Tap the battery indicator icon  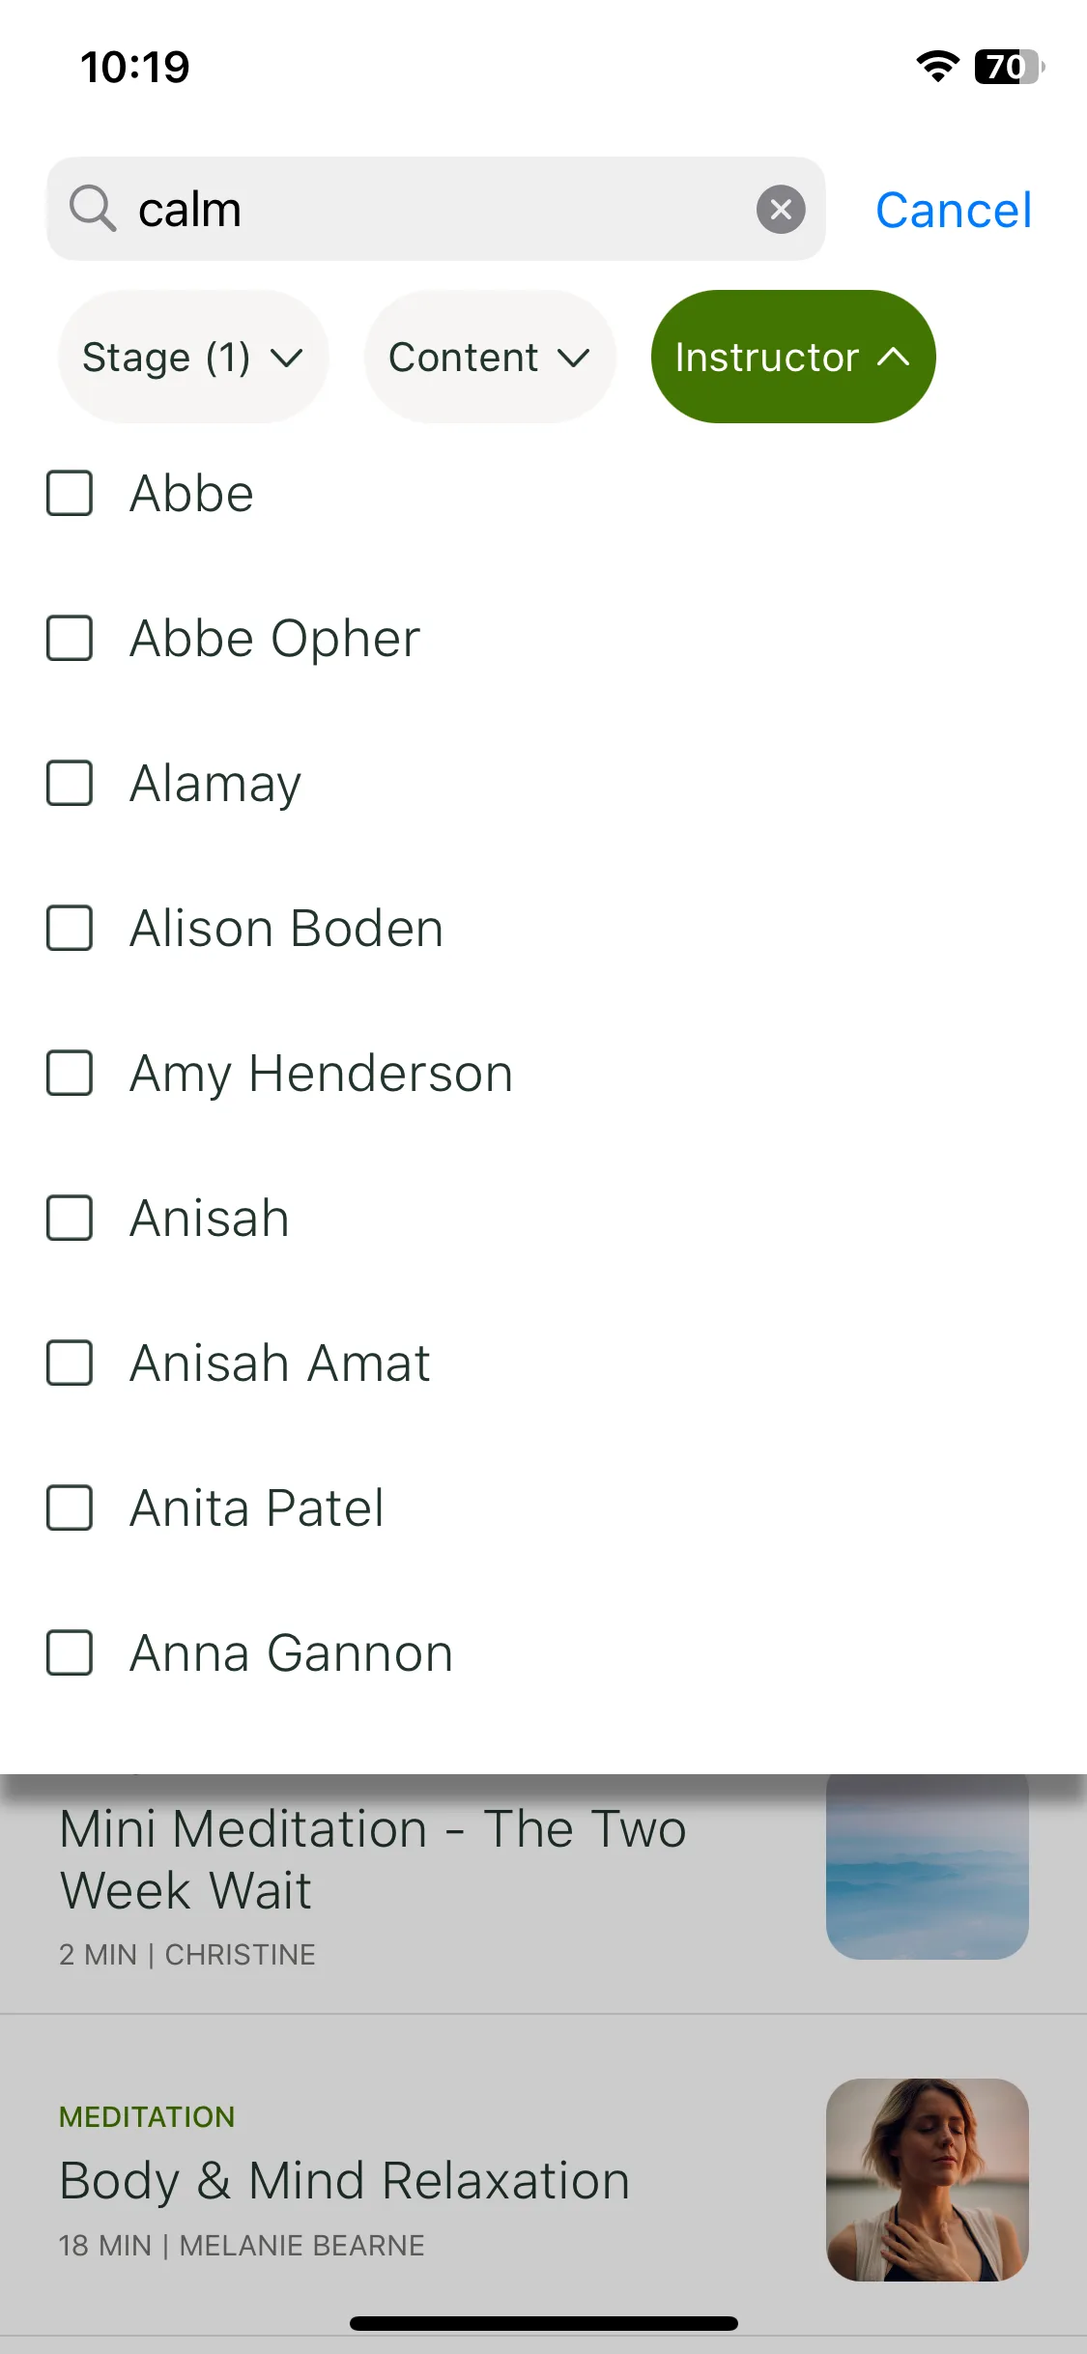tap(1009, 67)
